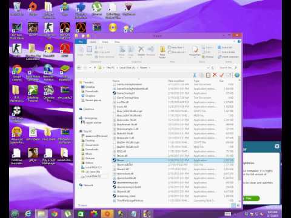
Task: Open the Origin desktop shortcut
Action: [x=33, y=9]
